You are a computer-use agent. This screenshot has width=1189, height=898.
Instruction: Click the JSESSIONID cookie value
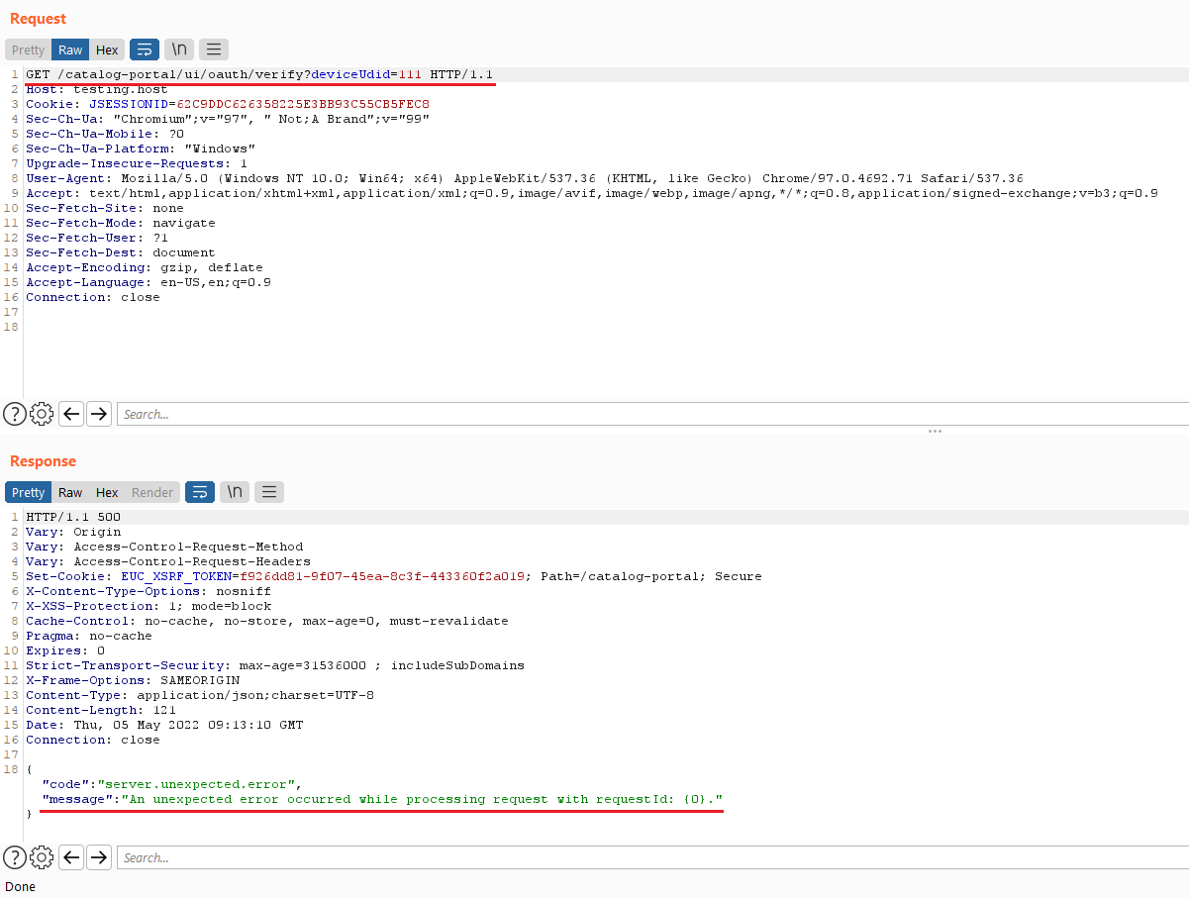pos(303,104)
